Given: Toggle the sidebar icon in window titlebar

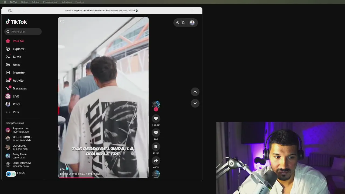Looking at the screenshot, I should click(10, 11).
